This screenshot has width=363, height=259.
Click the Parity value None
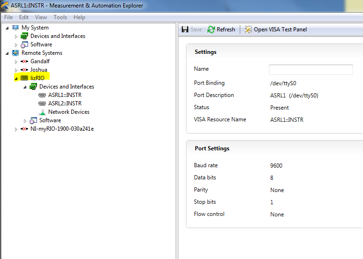(277, 190)
